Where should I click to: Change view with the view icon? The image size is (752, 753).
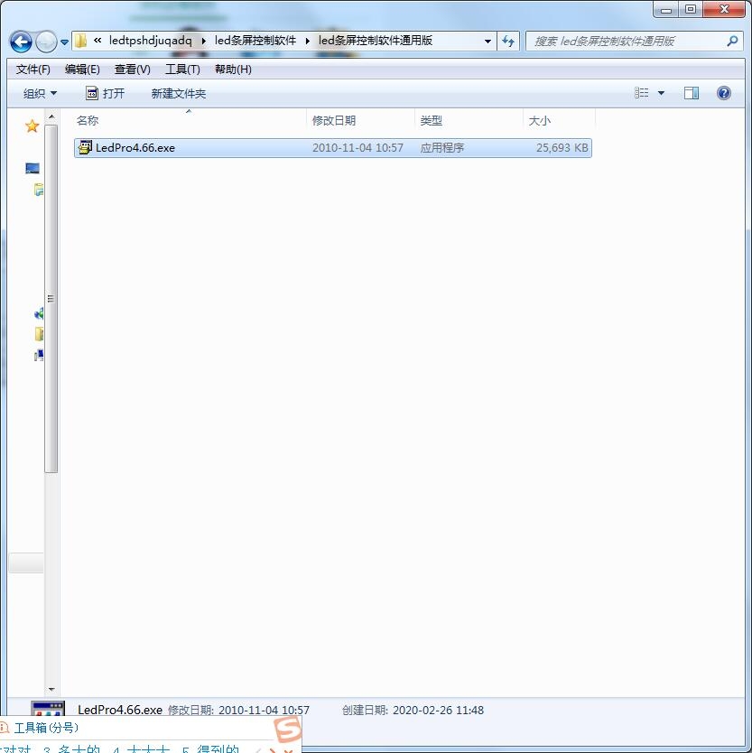[x=642, y=93]
